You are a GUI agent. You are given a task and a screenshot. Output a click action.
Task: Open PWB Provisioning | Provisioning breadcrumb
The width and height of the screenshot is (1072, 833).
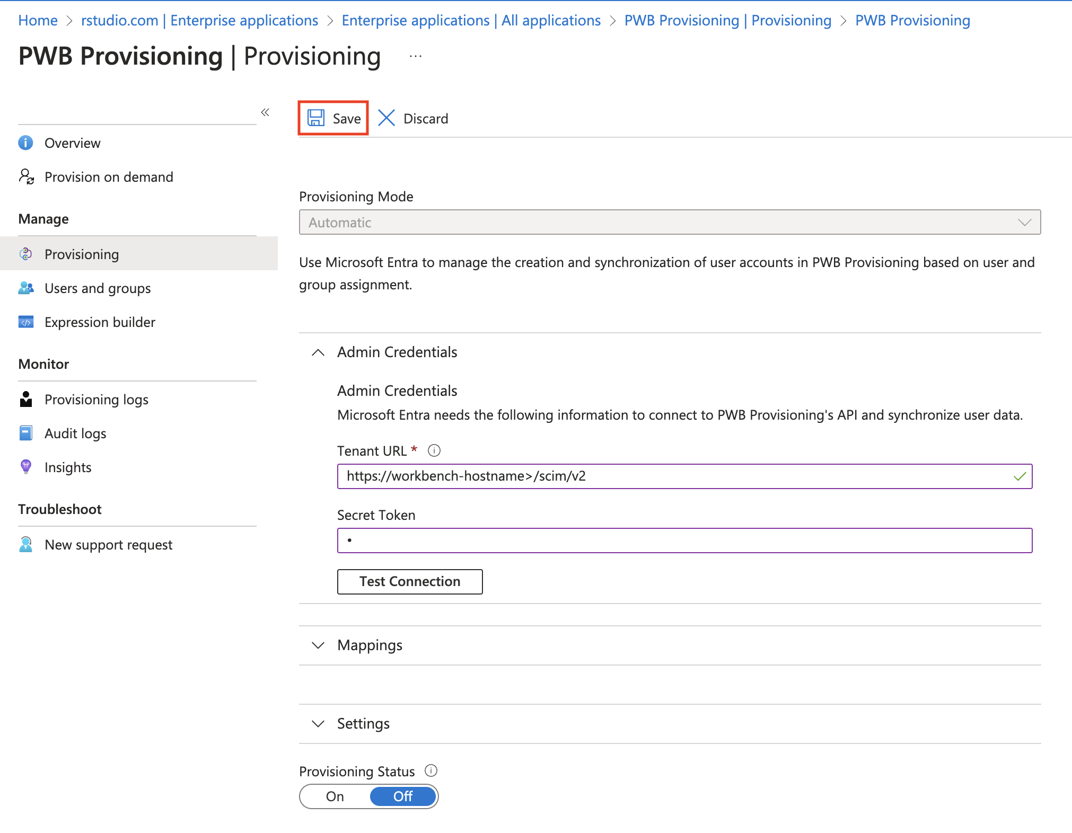pyautogui.click(x=727, y=20)
